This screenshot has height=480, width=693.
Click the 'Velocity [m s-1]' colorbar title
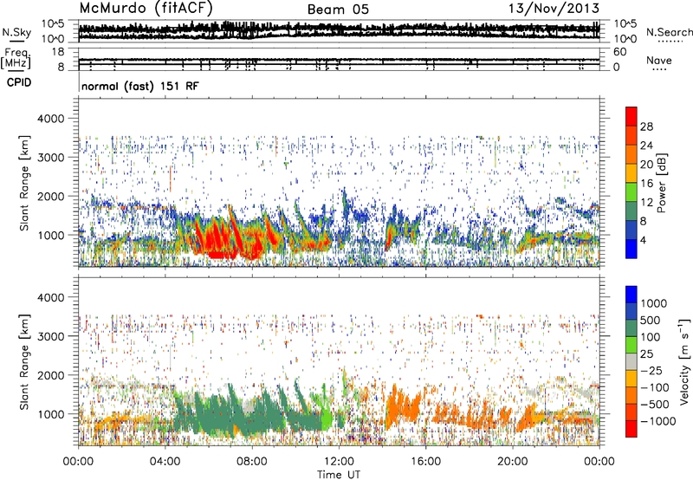point(684,361)
